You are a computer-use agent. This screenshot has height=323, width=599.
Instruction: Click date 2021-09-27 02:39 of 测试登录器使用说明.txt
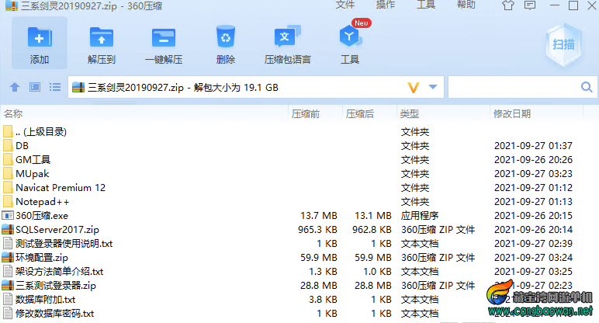(x=533, y=244)
